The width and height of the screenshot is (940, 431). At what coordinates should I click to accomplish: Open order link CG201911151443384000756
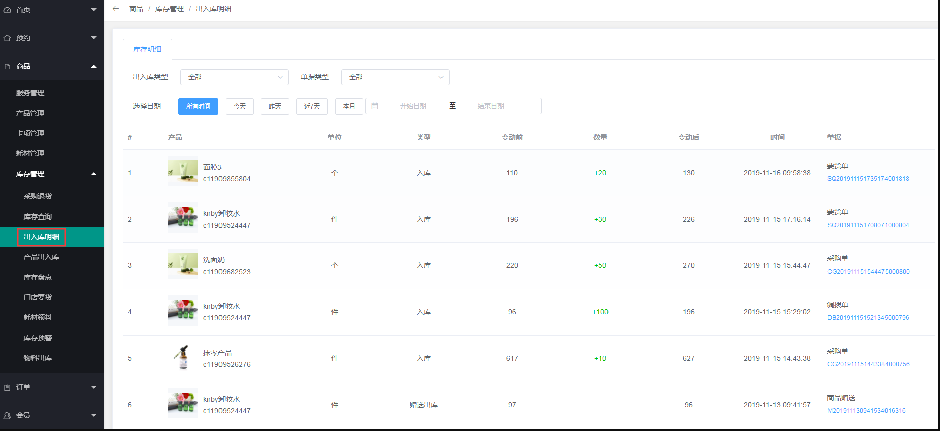868,364
